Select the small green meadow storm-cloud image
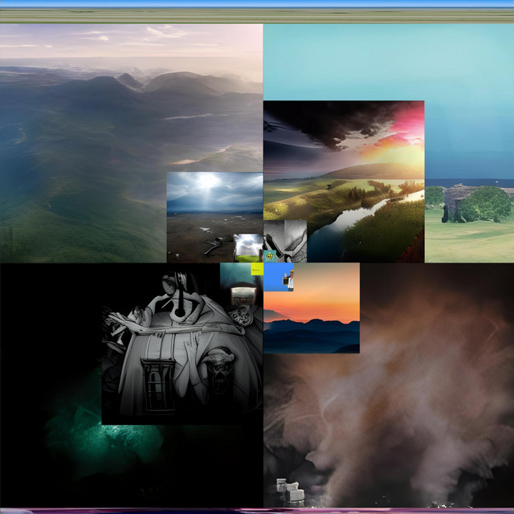Viewport: 514px width, 514px height. tap(248, 248)
